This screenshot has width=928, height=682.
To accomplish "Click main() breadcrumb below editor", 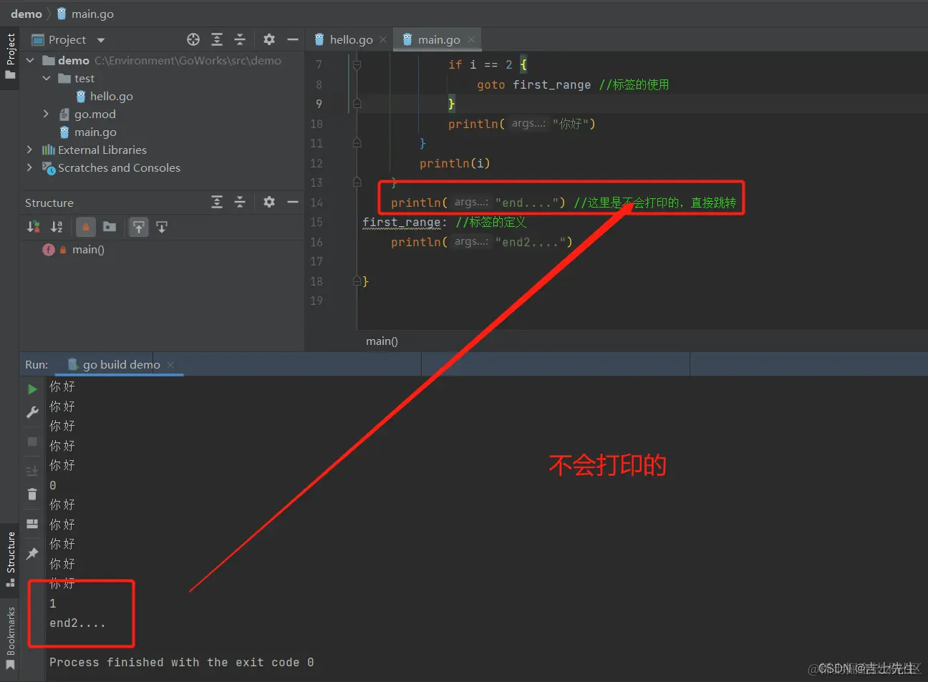I will [x=382, y=341].
